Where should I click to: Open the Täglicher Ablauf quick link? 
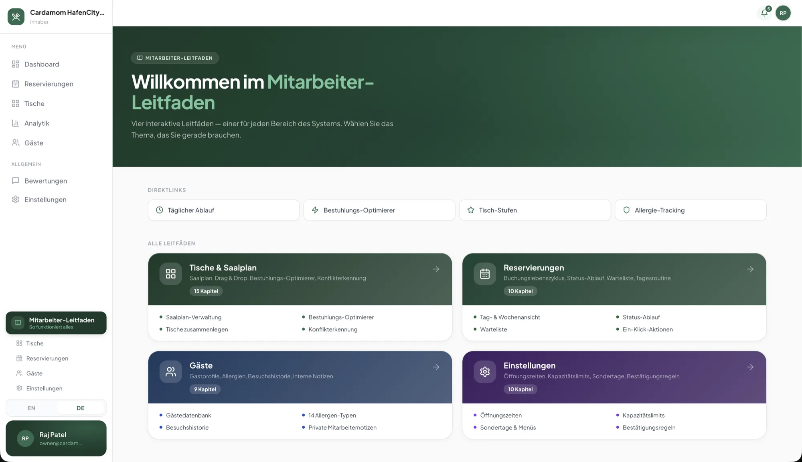click(224, 210)
